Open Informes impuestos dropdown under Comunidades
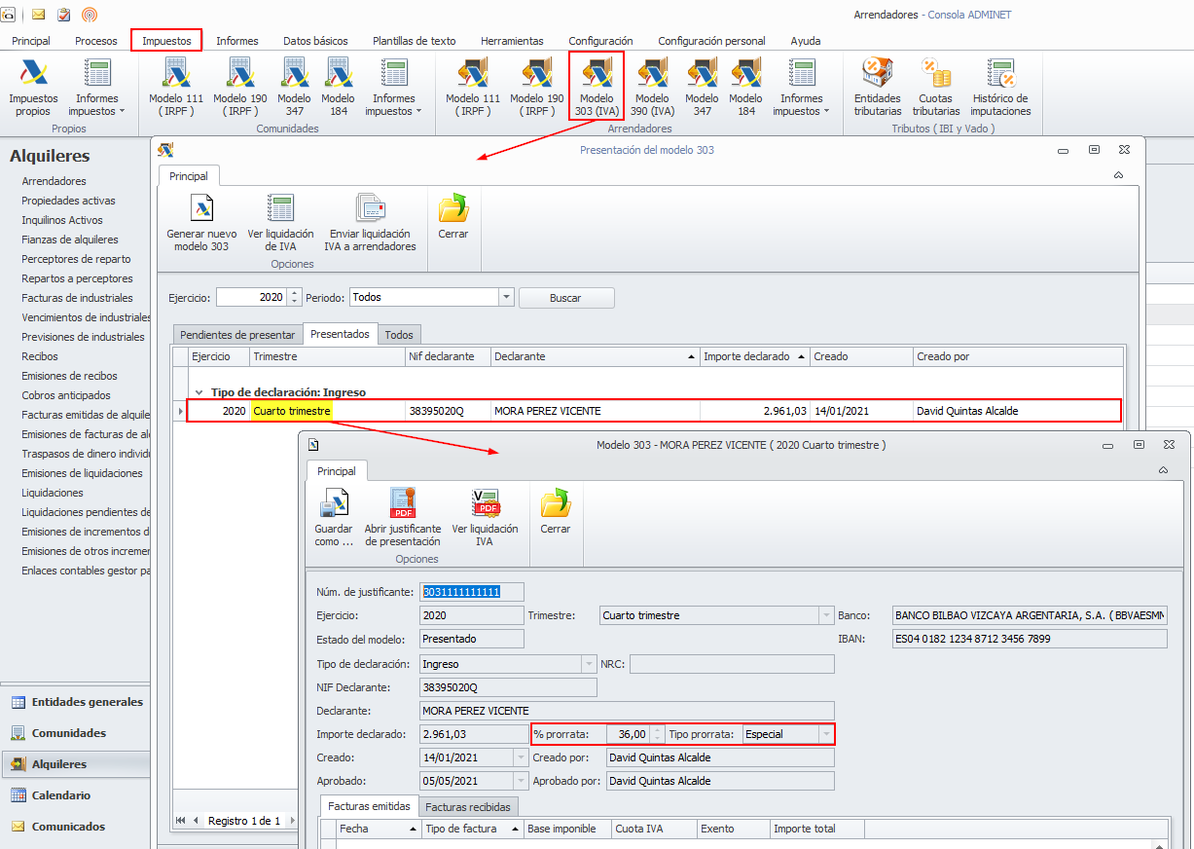This screenshot has width=1194, height=849. pyautogui.click(x=394, y=88)
